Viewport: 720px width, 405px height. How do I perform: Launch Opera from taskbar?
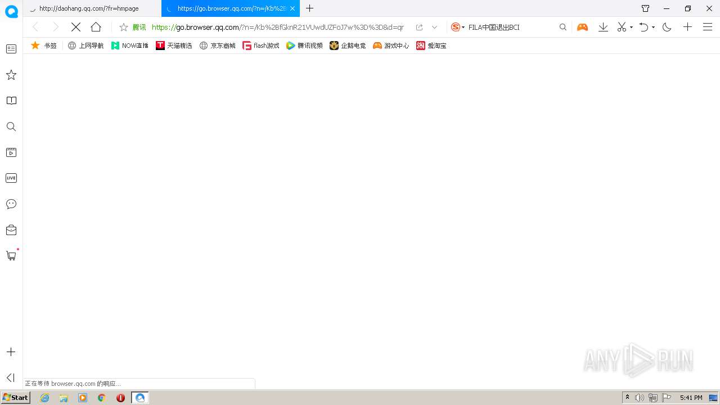[120, 398]
